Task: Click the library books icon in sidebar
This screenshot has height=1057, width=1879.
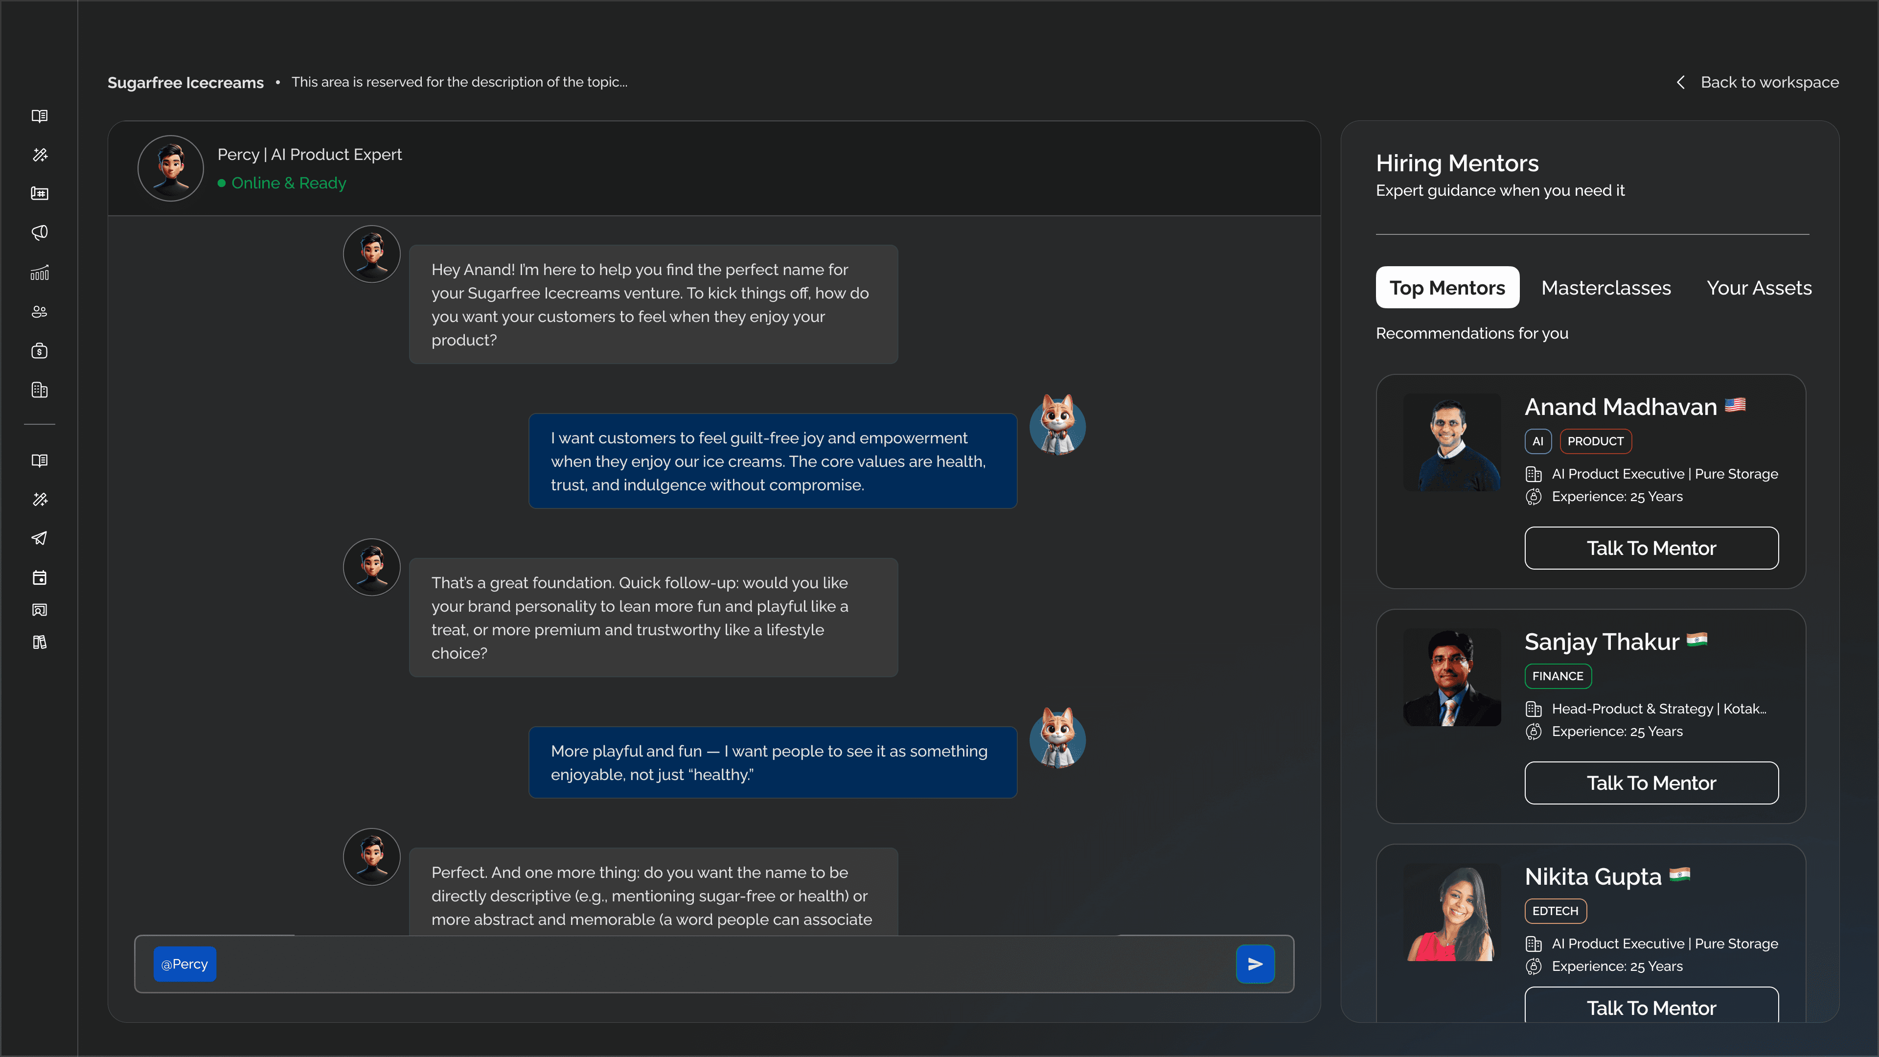Action: pyautogui.click(x=39, y=642)
